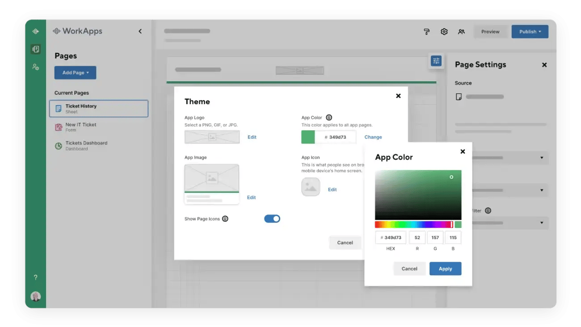581x327 pixels.
Task: Click the pages icon in the left sidebar
Action: (x=36, y=49)
